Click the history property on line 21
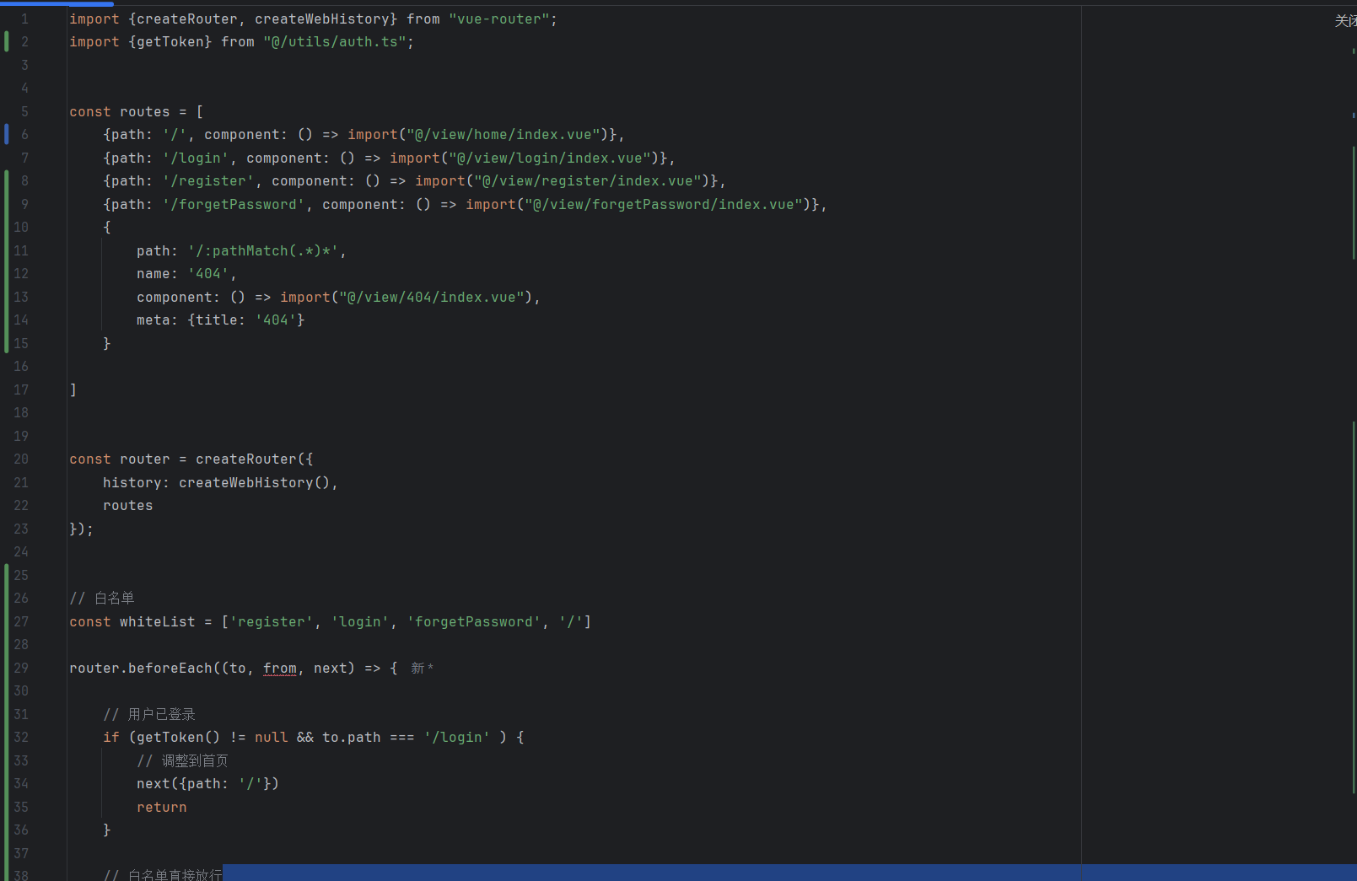The height and width of the screenshot is (881, 1357). (132, 483)
